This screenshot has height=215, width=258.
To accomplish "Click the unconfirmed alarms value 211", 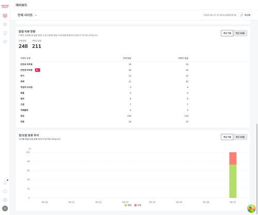I will tap(37, 46).
